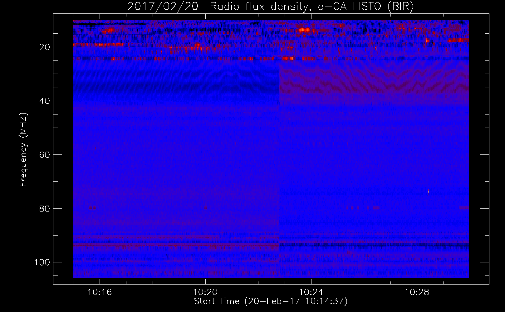Click the plot title 'Radio flux density, e-CALLISTO (BIR)'
Image resolution: width=505 pixels, height=312 pixels.
coord(311,7)
